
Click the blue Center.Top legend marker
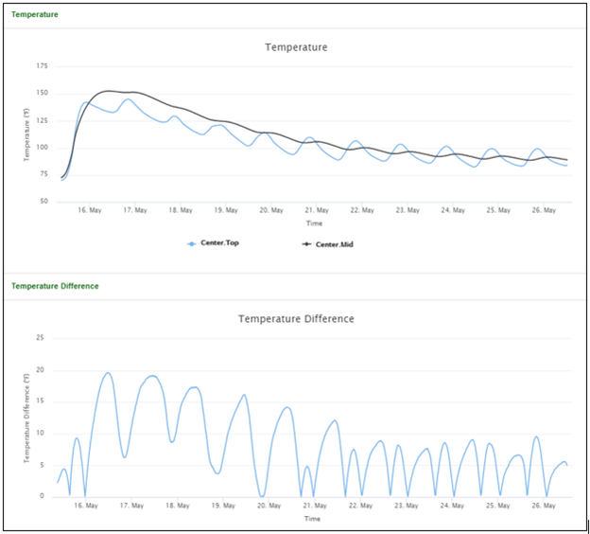point(192,244)
